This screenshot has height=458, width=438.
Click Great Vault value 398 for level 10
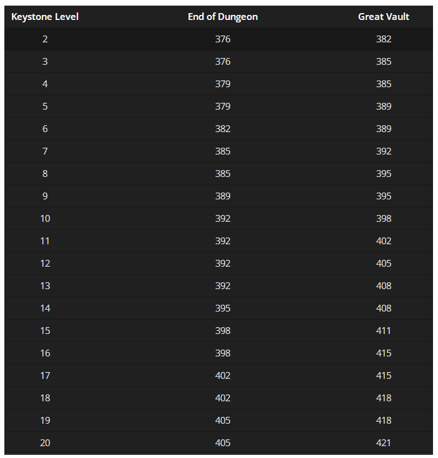coord(383,219)
